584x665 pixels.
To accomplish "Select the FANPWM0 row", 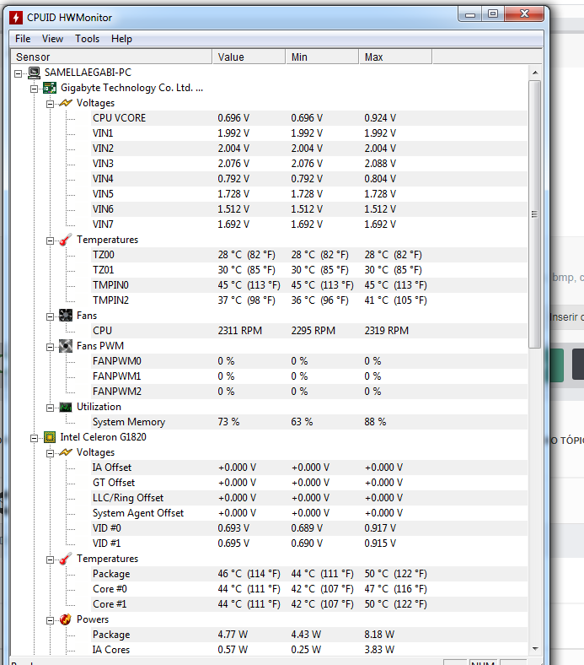I will pos(309,361).
